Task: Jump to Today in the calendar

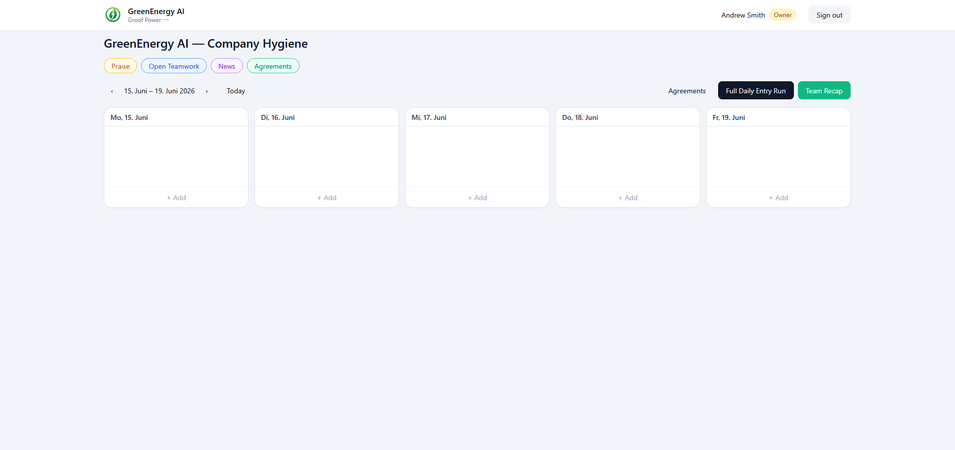Action: point(236,91)
